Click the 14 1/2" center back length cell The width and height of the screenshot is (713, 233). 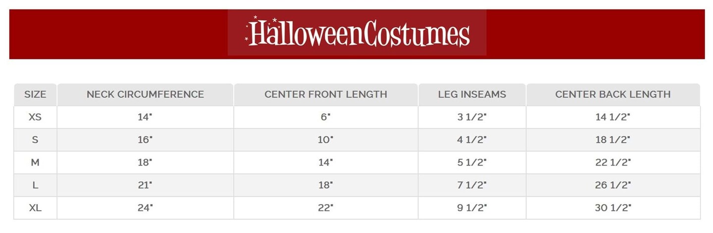pyautogui.click(x=612, y=117)
